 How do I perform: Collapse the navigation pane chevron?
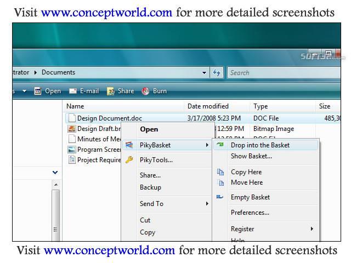tap(55, 173)
